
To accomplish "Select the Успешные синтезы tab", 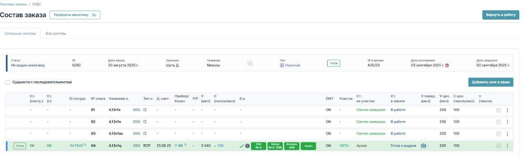I will [x=20, y=33].
